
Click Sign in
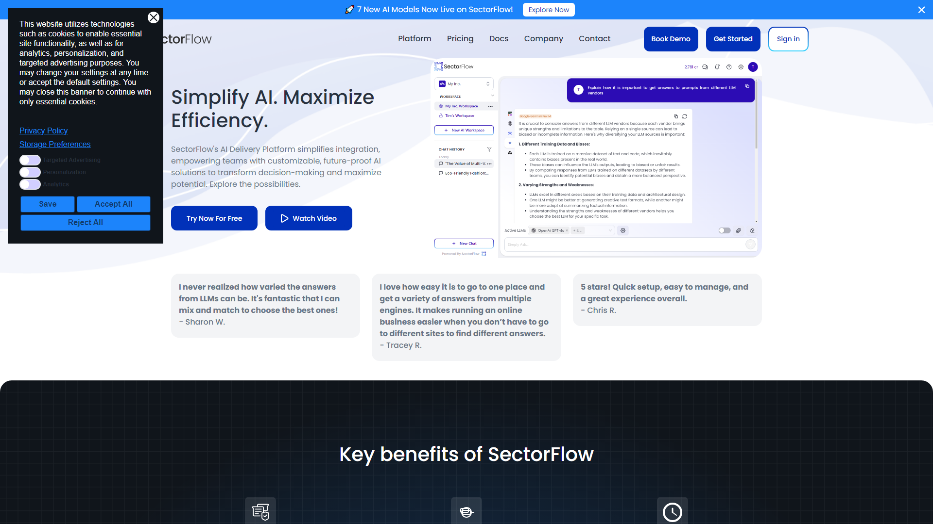[x=788, y=39]
